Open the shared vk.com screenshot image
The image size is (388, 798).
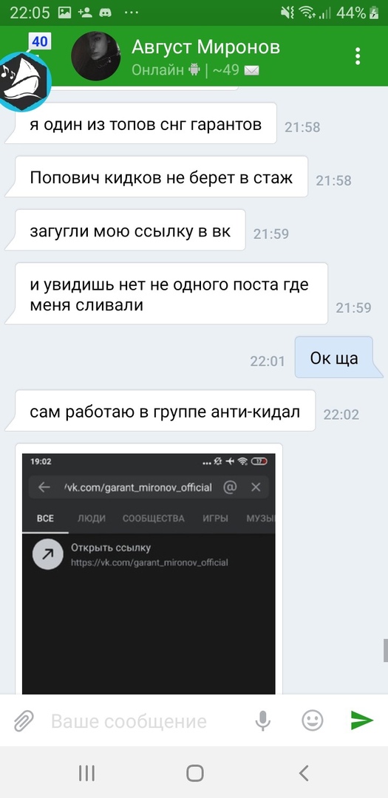(x=149, y=569)
